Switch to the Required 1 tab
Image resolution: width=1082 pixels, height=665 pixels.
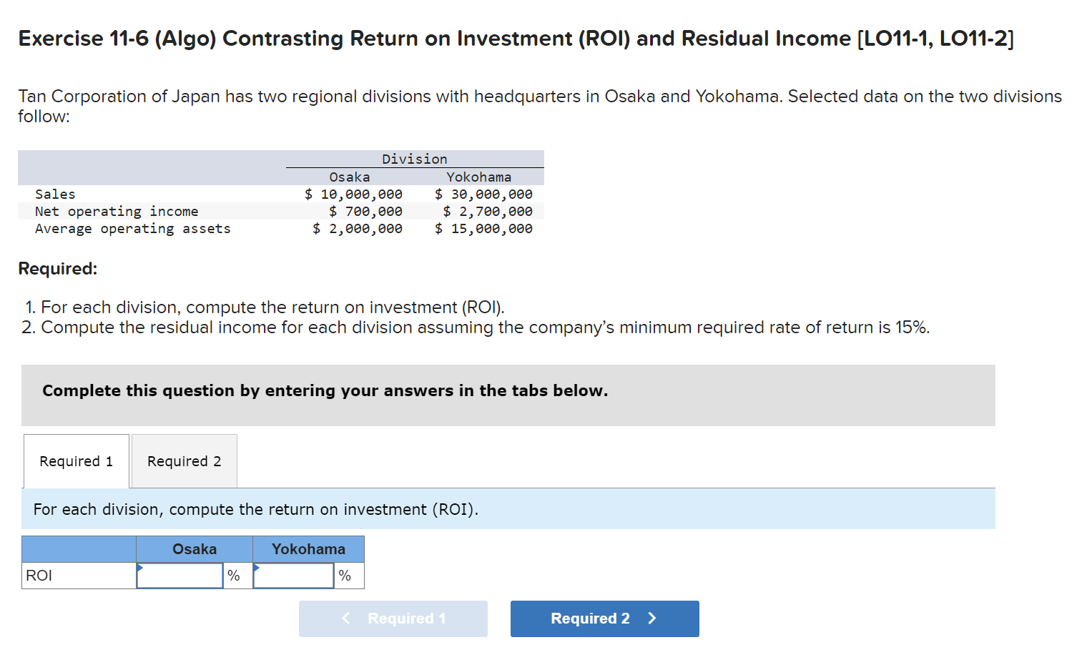click(77, 461)
